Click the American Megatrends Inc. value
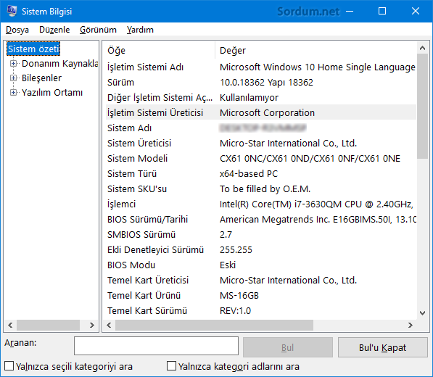Viewport: 433px width, 377px height. 318,219
